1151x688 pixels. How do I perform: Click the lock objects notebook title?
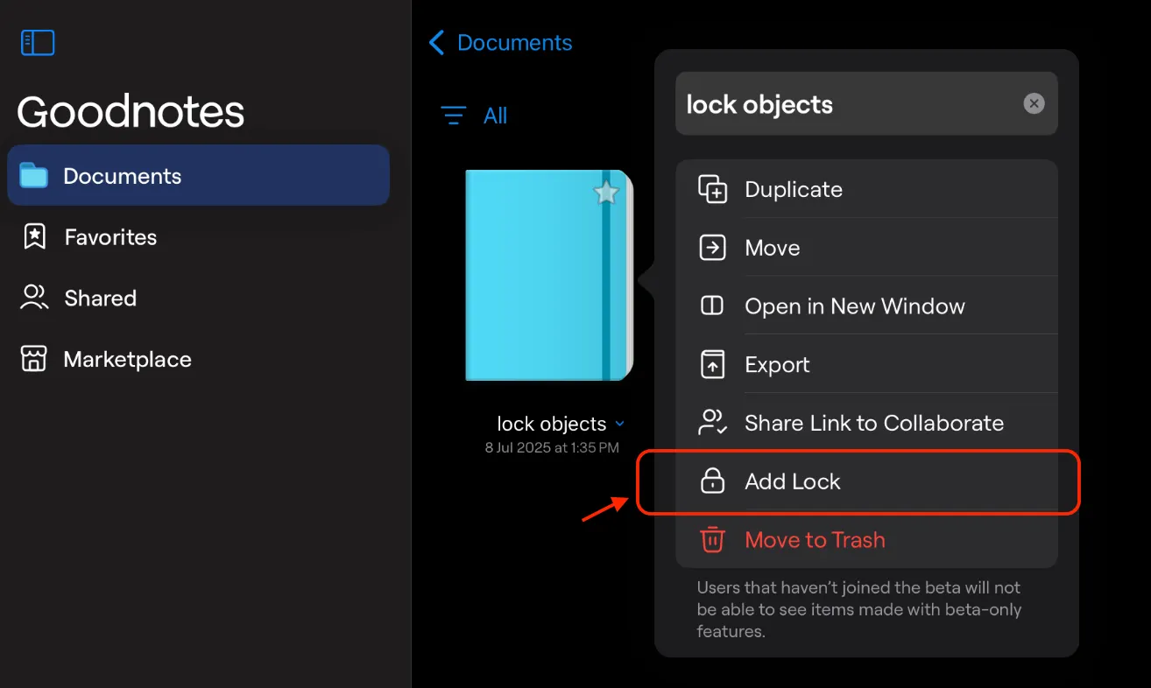pyautogui.click(x=552, y=425)
